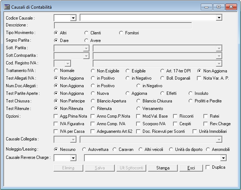Enable the IVA Figurativa checkbox
Image resolution: width=241 pixels, height=190 pixels.
pos(56,124)
